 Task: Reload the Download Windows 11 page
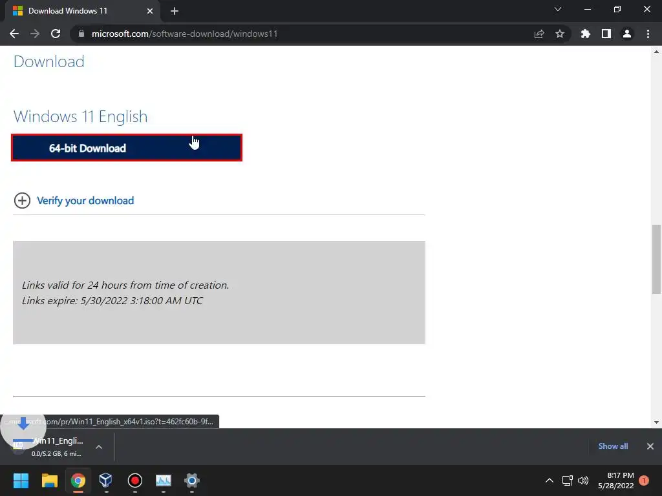56,34
